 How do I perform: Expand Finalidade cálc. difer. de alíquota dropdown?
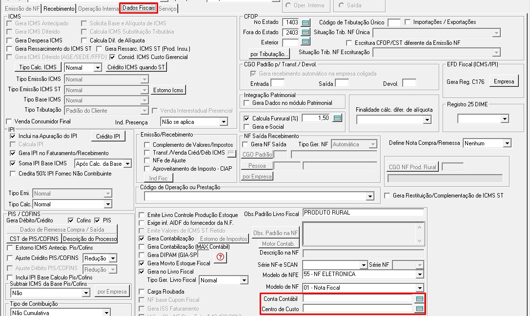(x=427, y=119)
